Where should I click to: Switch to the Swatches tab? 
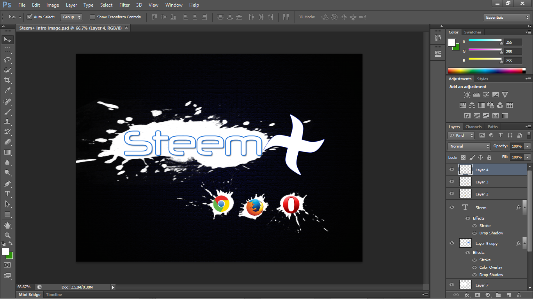coord(473,32)
